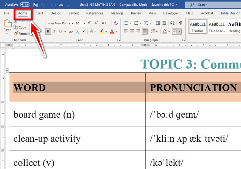The image size is (241, 169).
Task: Click the Increase Indent icon
Action: pyautogui.click(x=164, y=23)
